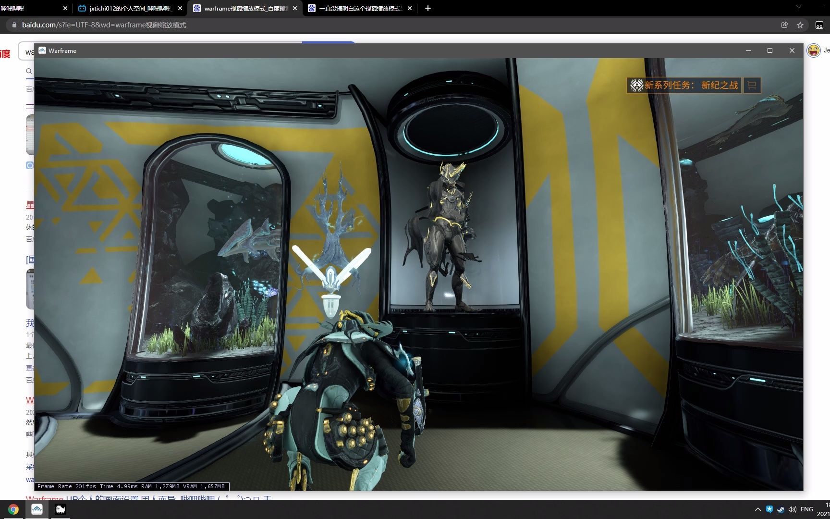Switch to the 一直没搞明白这个视窗缩放模式 tab

pyautogui.click(x=360, y=8)
